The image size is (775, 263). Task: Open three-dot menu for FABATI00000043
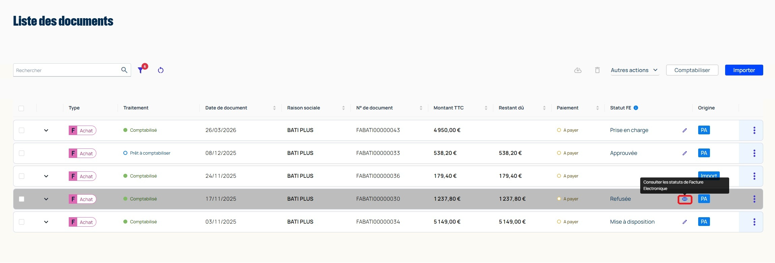(754, 130)
